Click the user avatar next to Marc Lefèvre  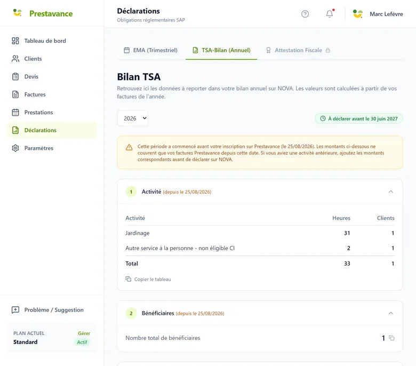358,14
